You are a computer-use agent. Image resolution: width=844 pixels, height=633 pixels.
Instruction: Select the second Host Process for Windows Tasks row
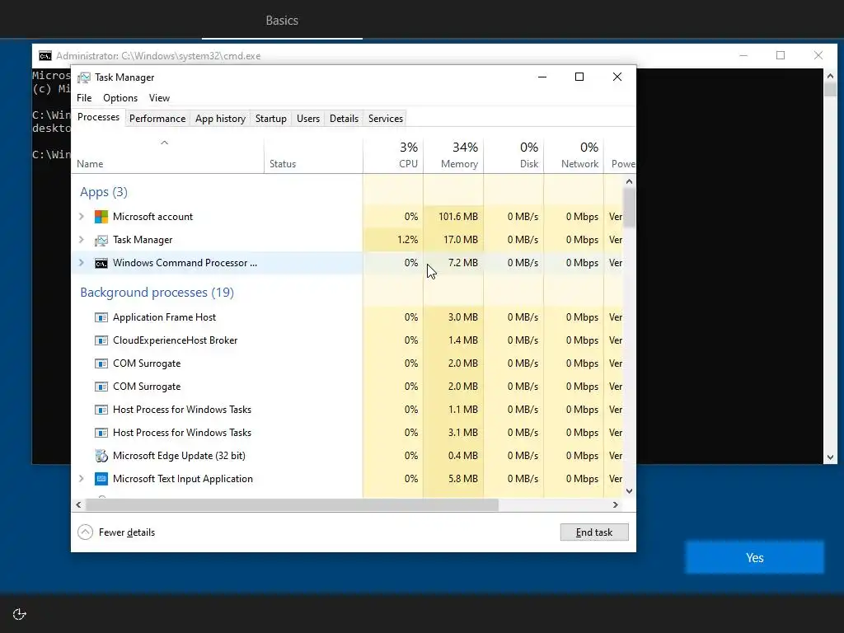point(347,433)
